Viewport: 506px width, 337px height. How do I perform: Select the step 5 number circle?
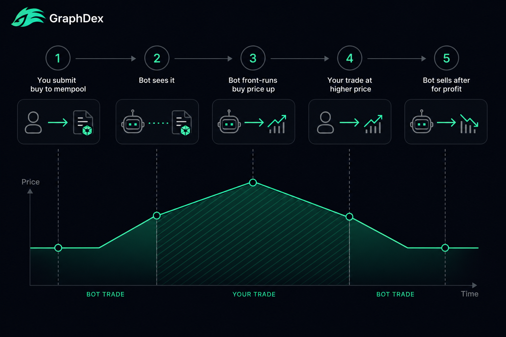[x=446, y=58]
